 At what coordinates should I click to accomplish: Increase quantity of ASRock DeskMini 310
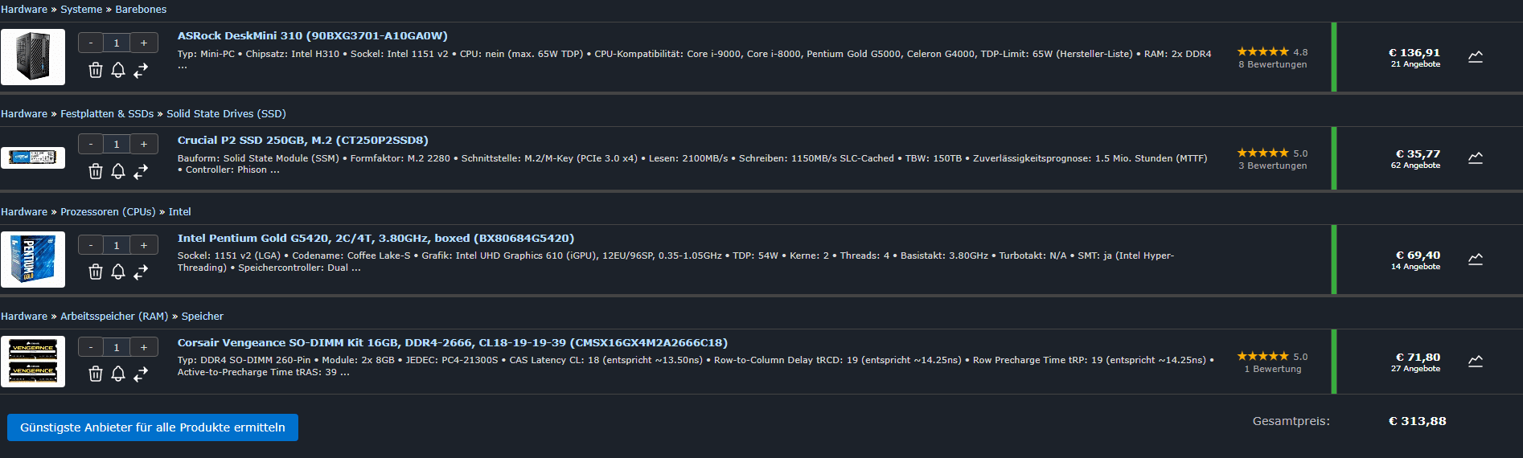(144, 43)
